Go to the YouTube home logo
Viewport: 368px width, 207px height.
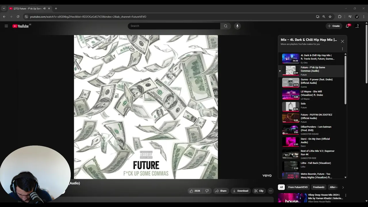[20, 26]
